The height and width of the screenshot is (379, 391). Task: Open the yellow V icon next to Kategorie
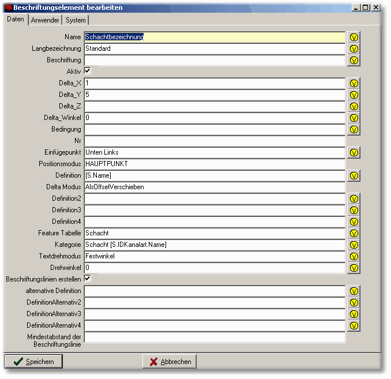tap(354, 245)
